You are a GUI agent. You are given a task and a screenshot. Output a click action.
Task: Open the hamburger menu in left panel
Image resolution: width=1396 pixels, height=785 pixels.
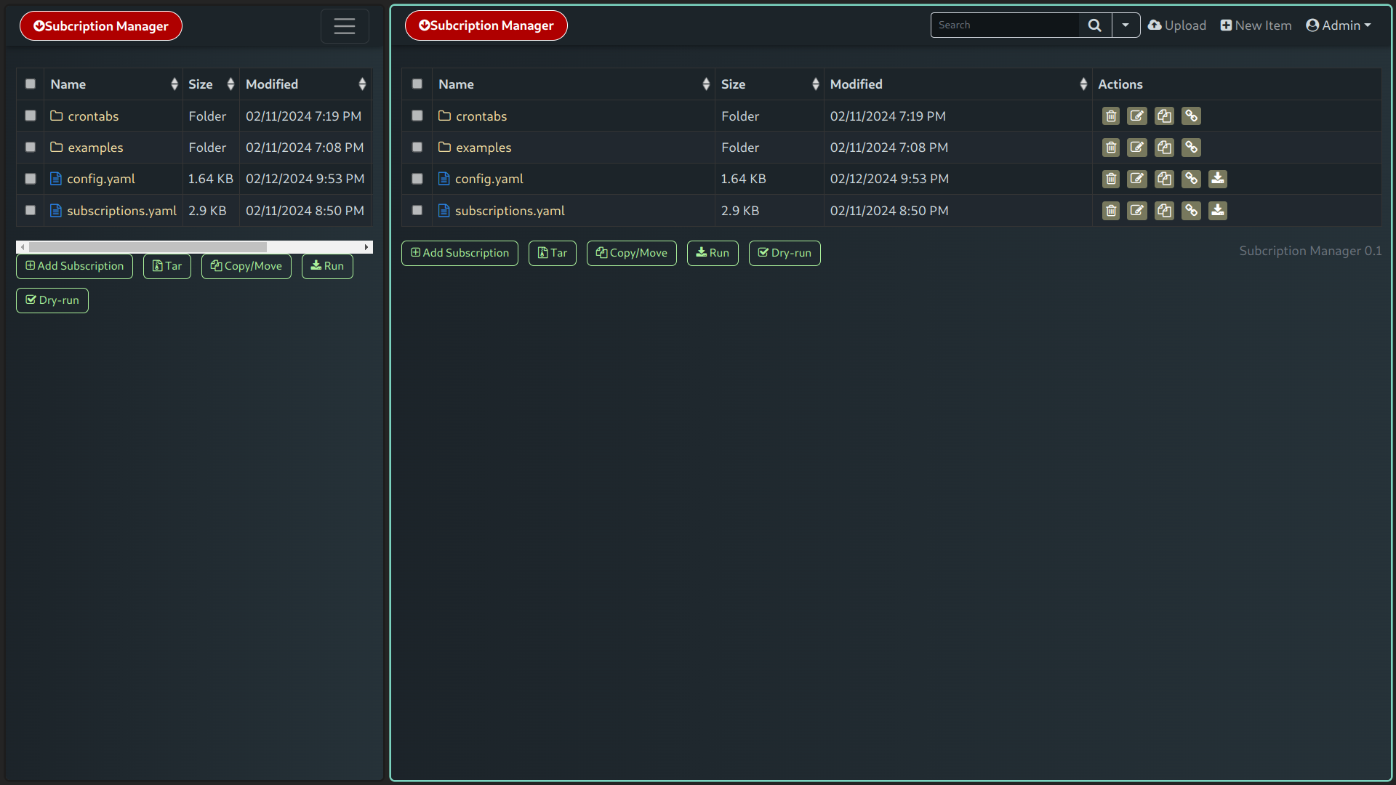click(x=345, y=26)
